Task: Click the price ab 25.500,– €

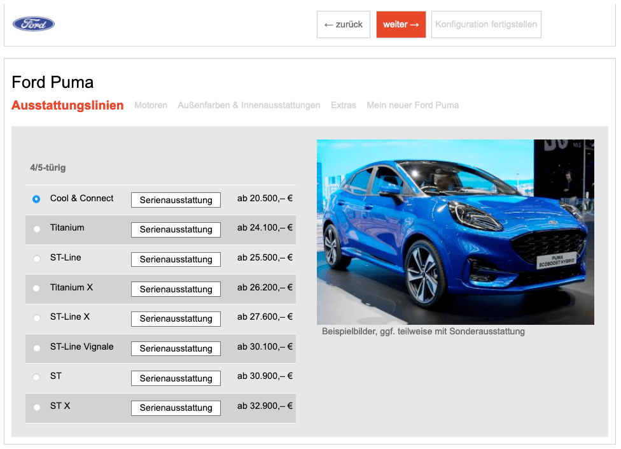Action: (x=265, y=257)
